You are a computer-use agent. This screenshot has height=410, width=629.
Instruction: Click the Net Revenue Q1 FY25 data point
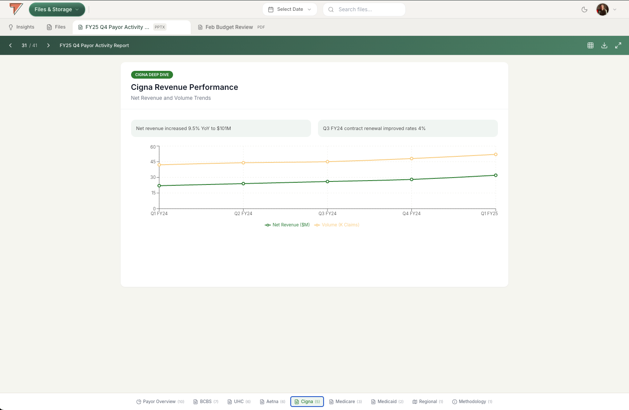pyautogui.click(x=496, y=175)
